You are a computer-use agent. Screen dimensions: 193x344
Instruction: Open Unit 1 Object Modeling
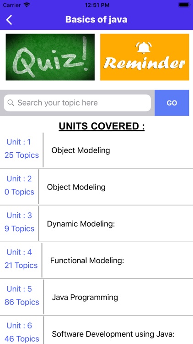(x=96, y=150)
